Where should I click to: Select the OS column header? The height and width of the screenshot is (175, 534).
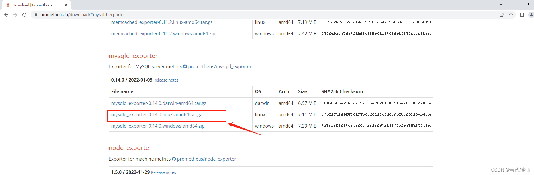pos(258,91)
